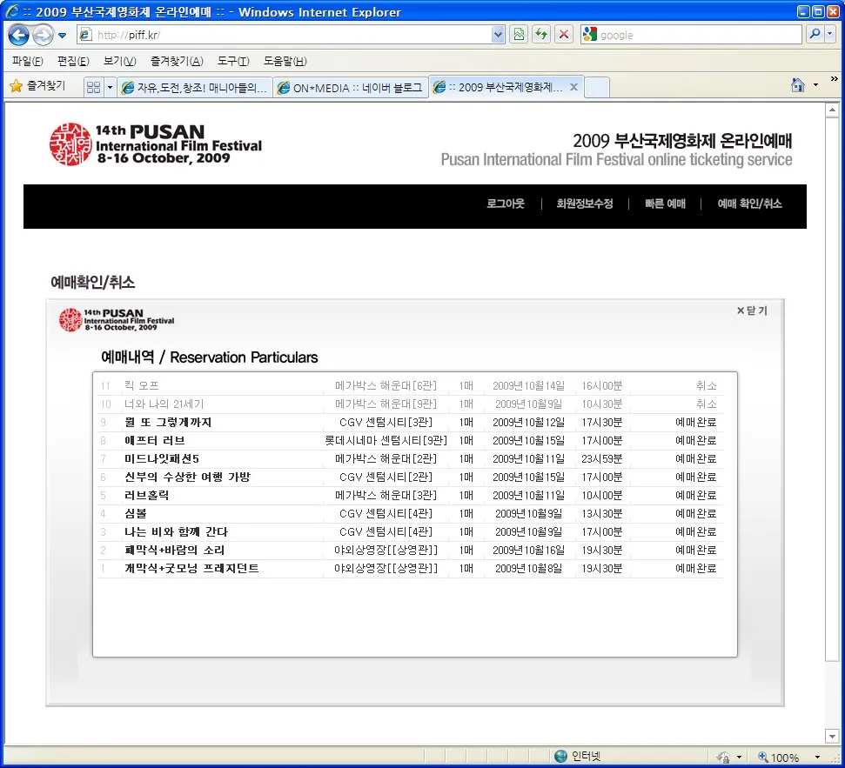Click the browser Back button

[x=18, y=35]
